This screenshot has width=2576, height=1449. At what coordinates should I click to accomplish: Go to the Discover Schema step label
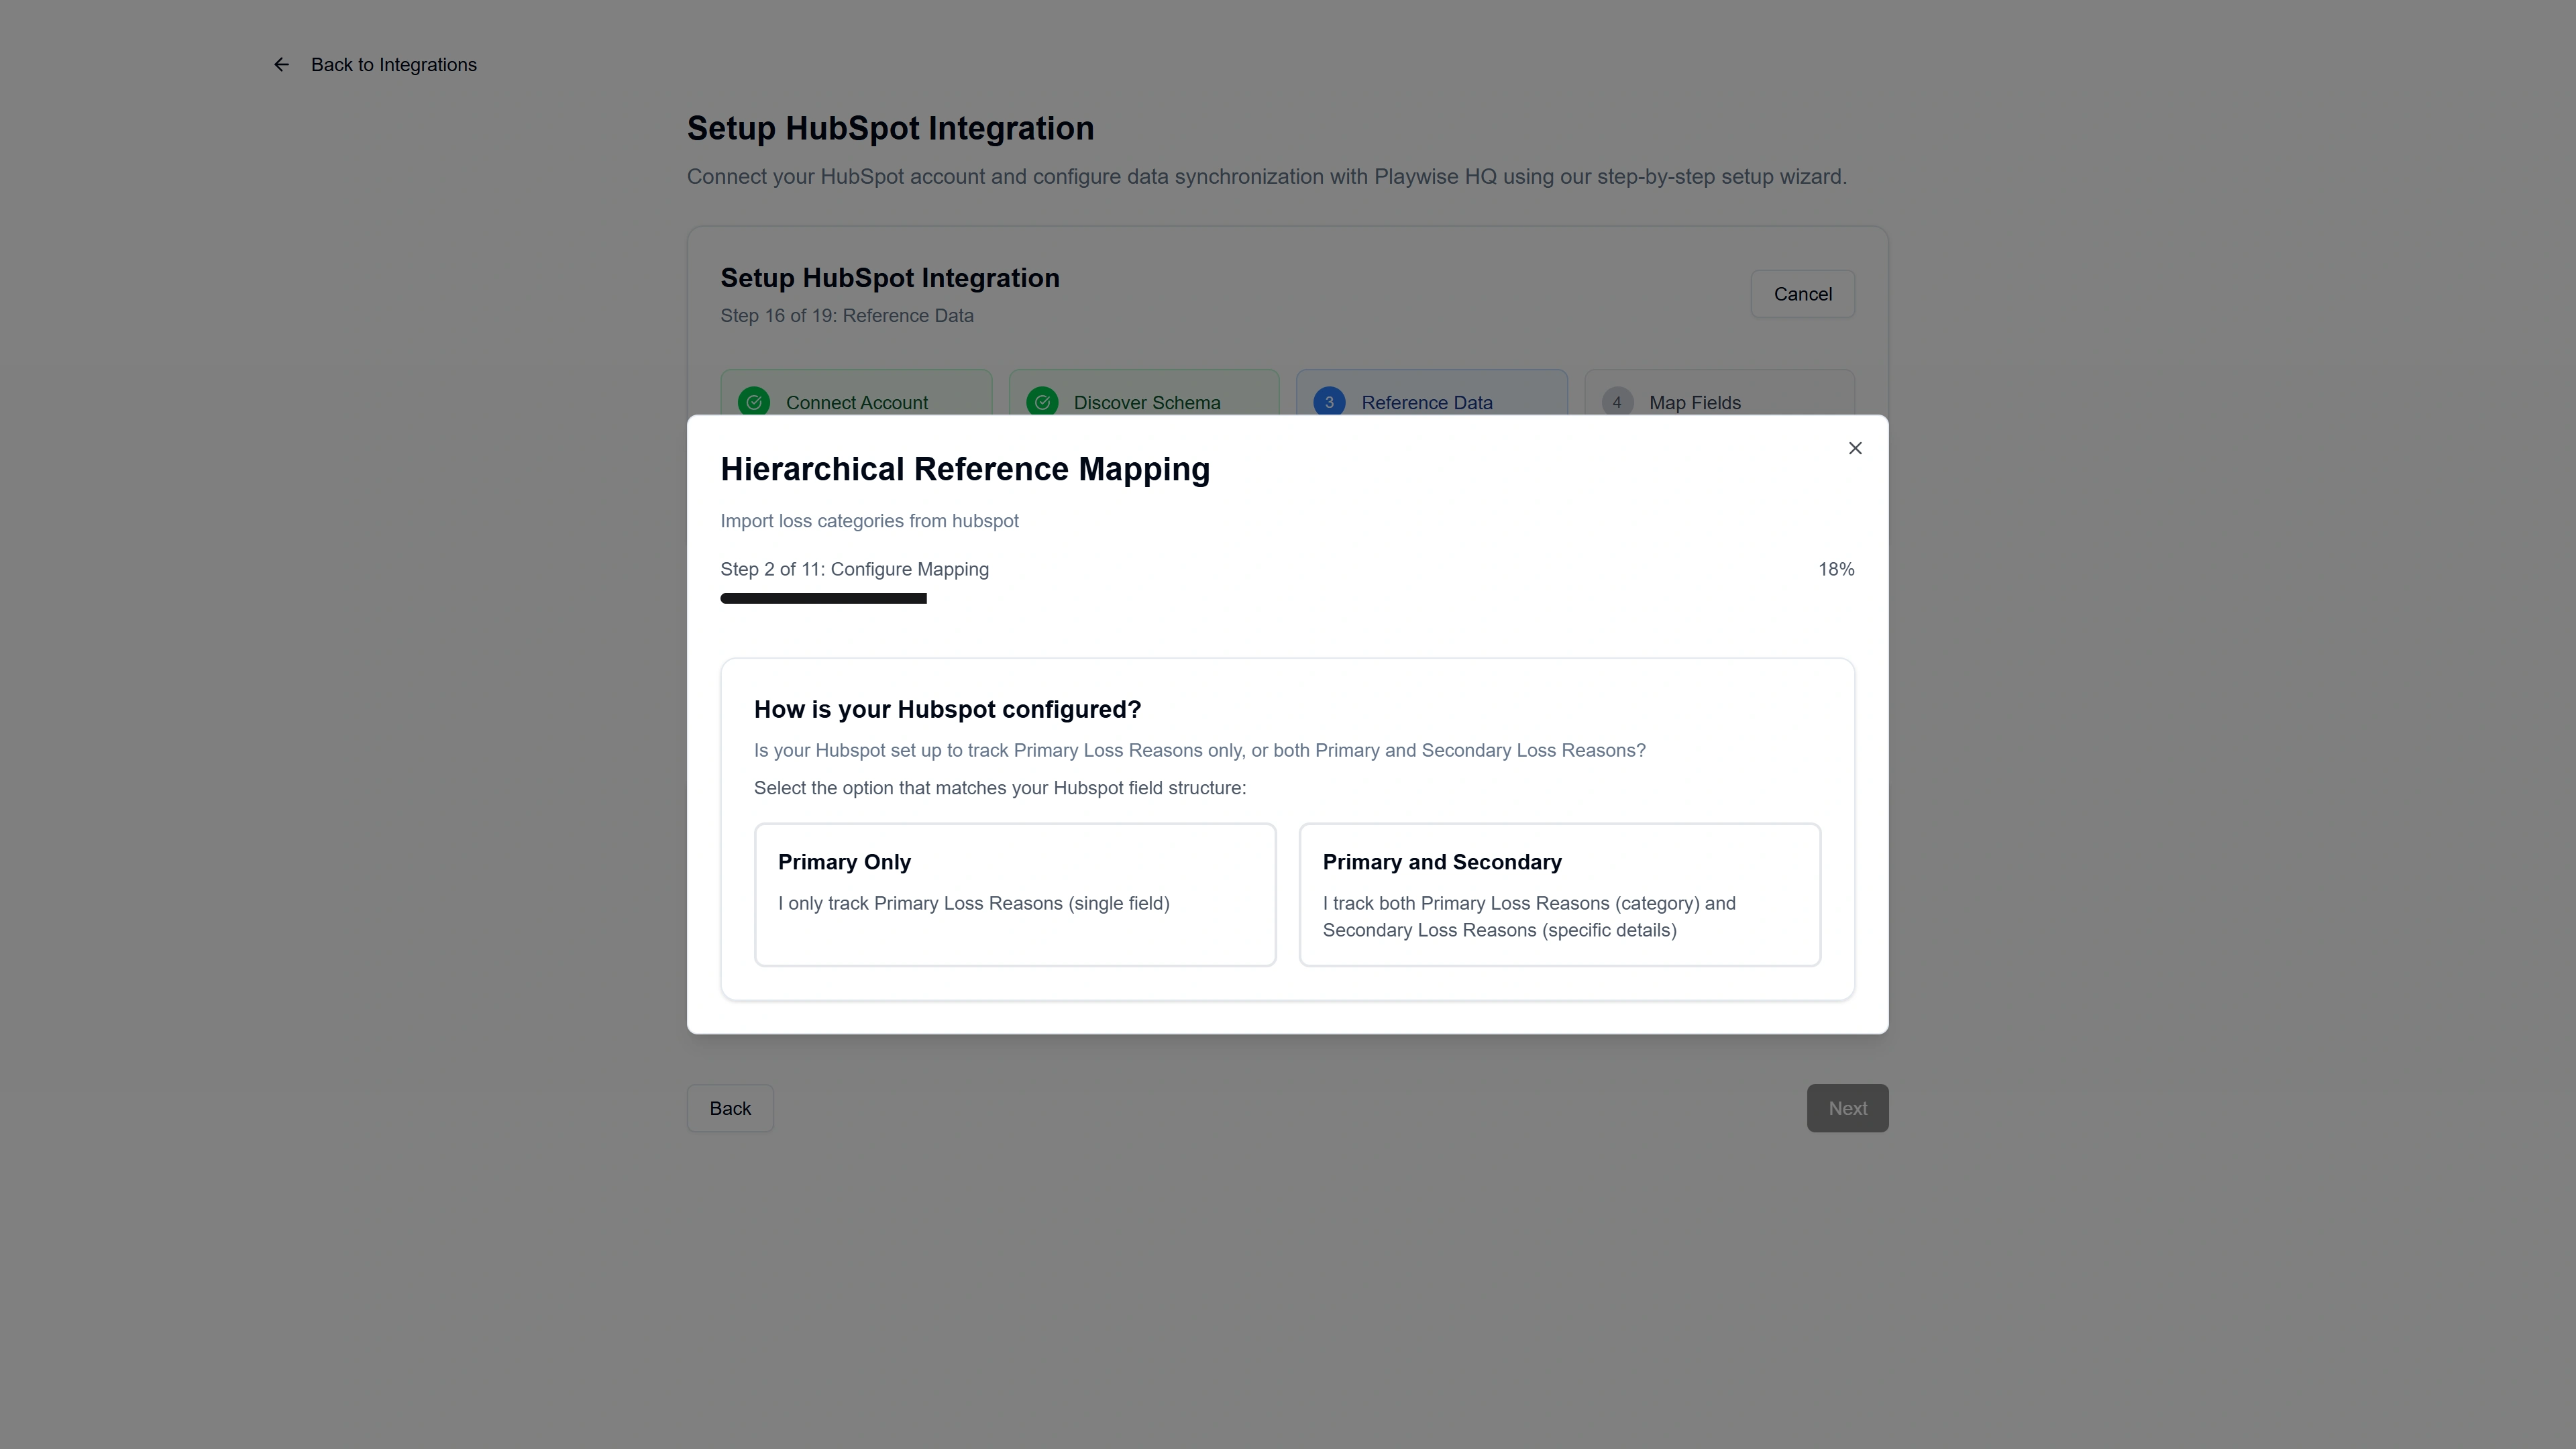pos(1146,403)
